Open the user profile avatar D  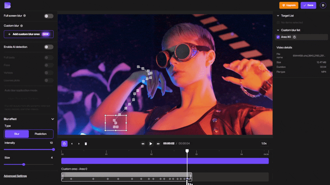click(x=323, y=5)
